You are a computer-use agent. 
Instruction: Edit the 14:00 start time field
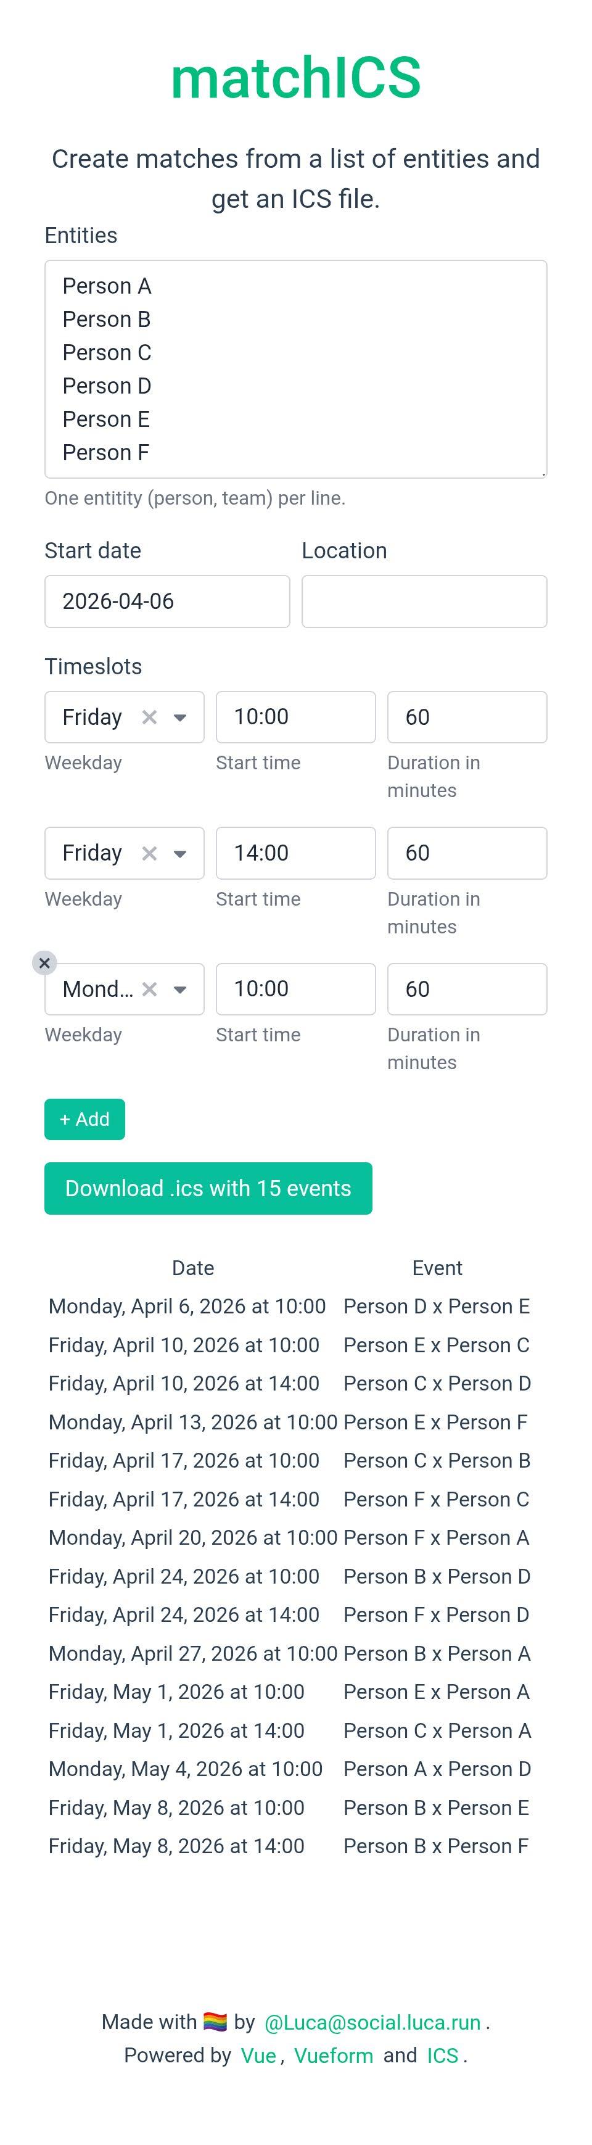(x=295, y=853)
